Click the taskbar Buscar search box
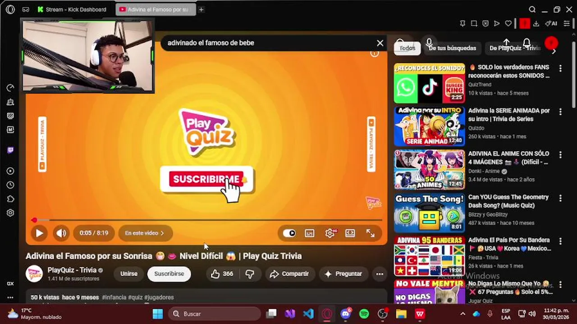This screenshot has width=577, height=324. tap(215, 314)
